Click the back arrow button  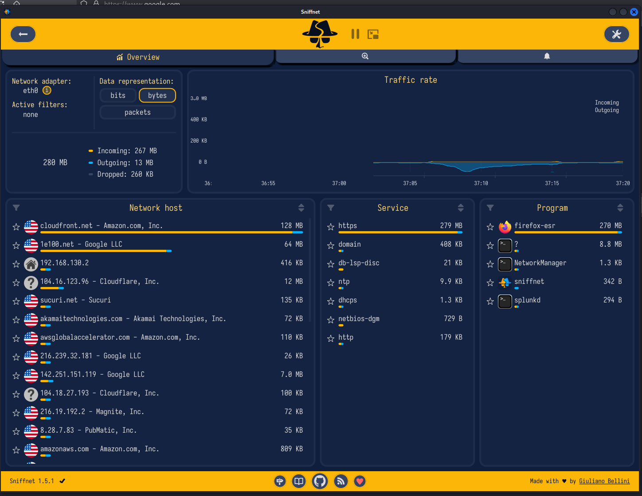pos(23,34)
